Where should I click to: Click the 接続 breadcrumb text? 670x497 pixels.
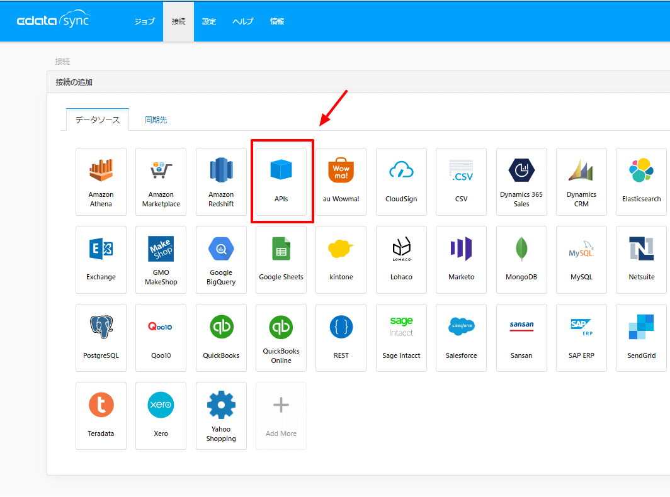point(62,62)
